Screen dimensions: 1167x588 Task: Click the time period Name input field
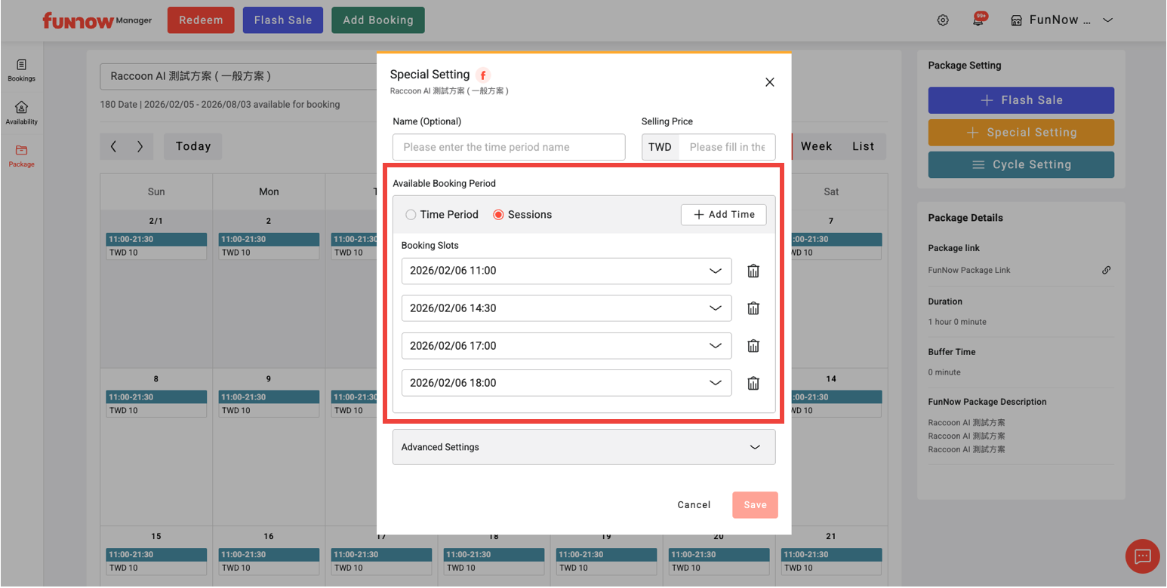point(509,147)
